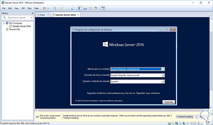This screenshot has width=213, height=125.
Task: Select My Computer in the Library
Action: tap(16, 23)
